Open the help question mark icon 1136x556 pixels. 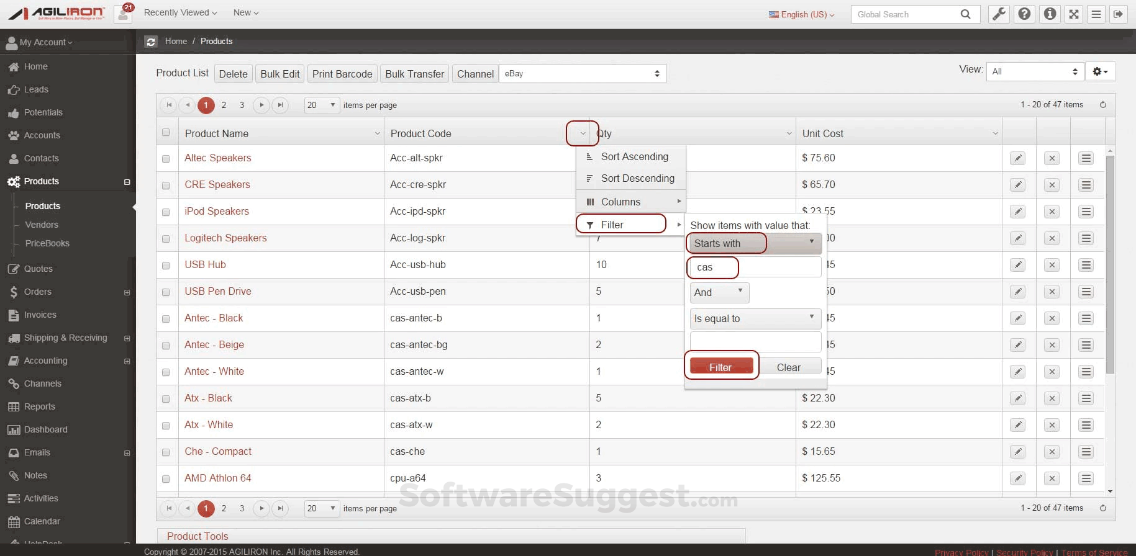pos(1024,14)
